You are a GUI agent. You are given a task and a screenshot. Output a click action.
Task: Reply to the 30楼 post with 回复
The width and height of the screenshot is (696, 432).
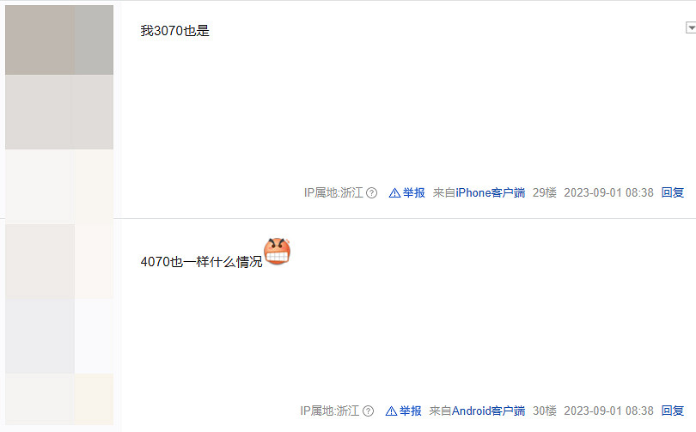pos(673,411)
